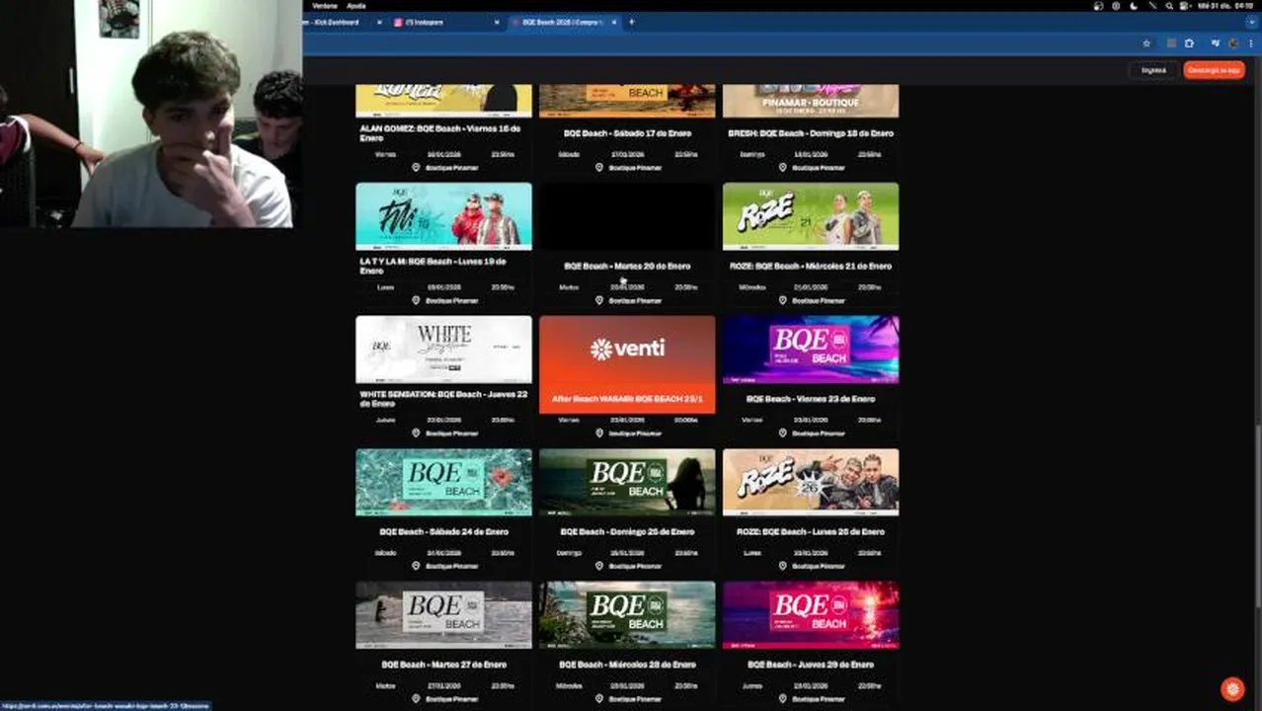This screenshot has width=1262, height=711.
Task: Click the blank banner for Martes 20 event
Action: (x=627, y=216)
